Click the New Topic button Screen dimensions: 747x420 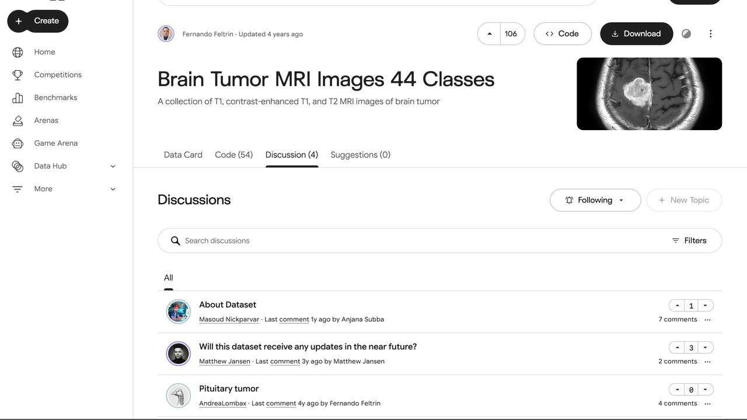pos(684,200)
